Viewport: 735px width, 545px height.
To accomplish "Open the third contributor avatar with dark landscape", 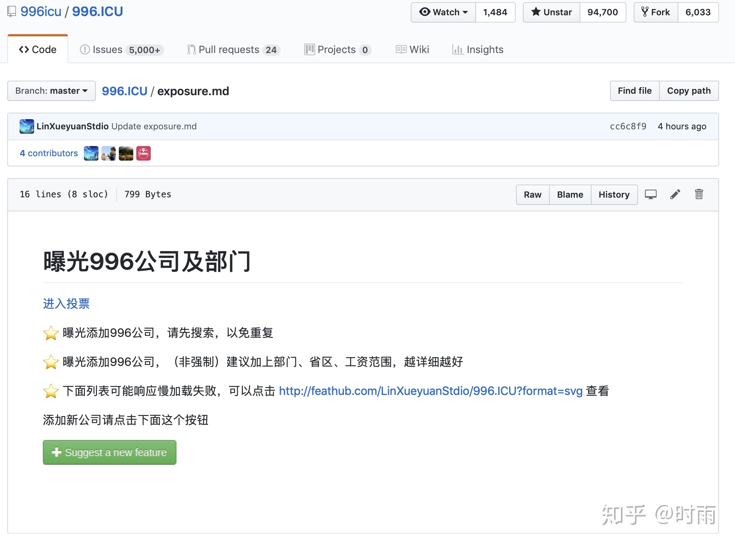I will 126,153.
